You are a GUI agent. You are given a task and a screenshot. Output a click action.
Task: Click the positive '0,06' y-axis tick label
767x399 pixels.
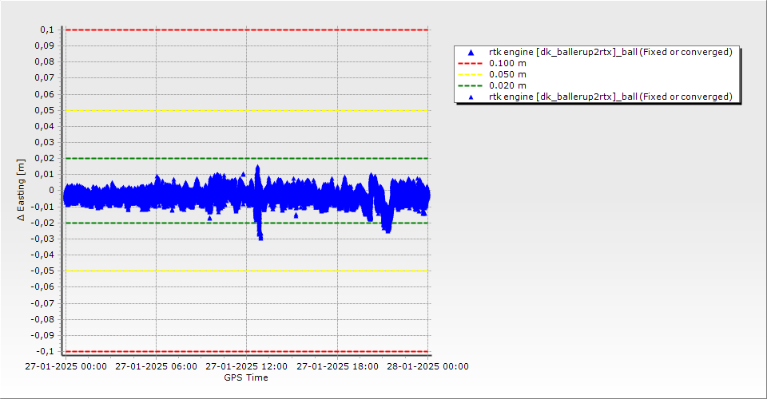[45, 94]
